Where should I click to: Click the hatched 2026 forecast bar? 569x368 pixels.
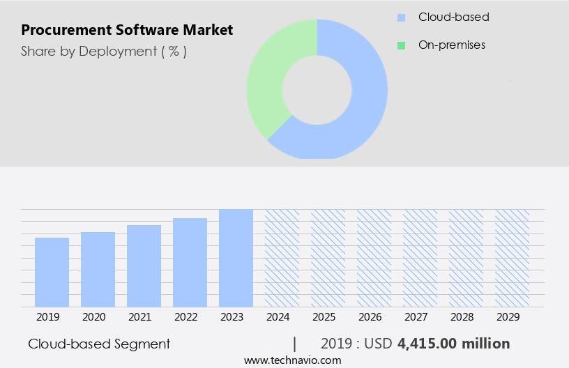374,258
